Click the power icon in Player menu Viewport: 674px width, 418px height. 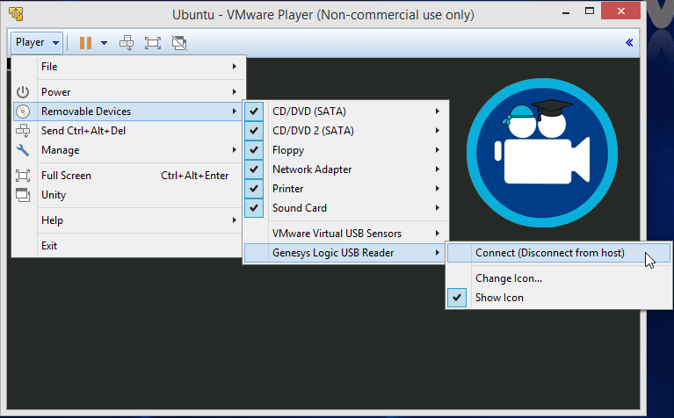pos(24,92)
